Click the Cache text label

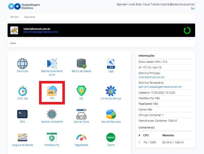[111, 145]
